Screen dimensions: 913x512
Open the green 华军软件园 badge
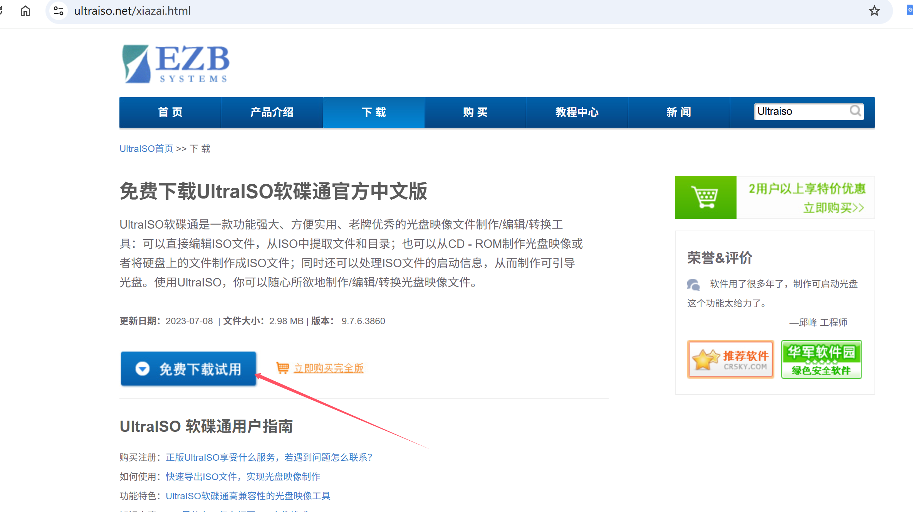point(821,359)
